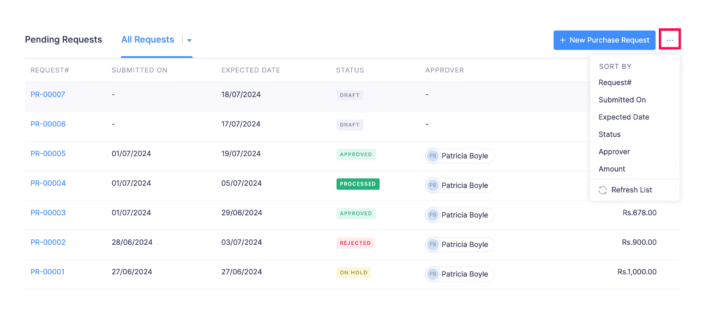
Task: Click the APPROVED status badge on PR-00005
Action: [x=356, y=154]
